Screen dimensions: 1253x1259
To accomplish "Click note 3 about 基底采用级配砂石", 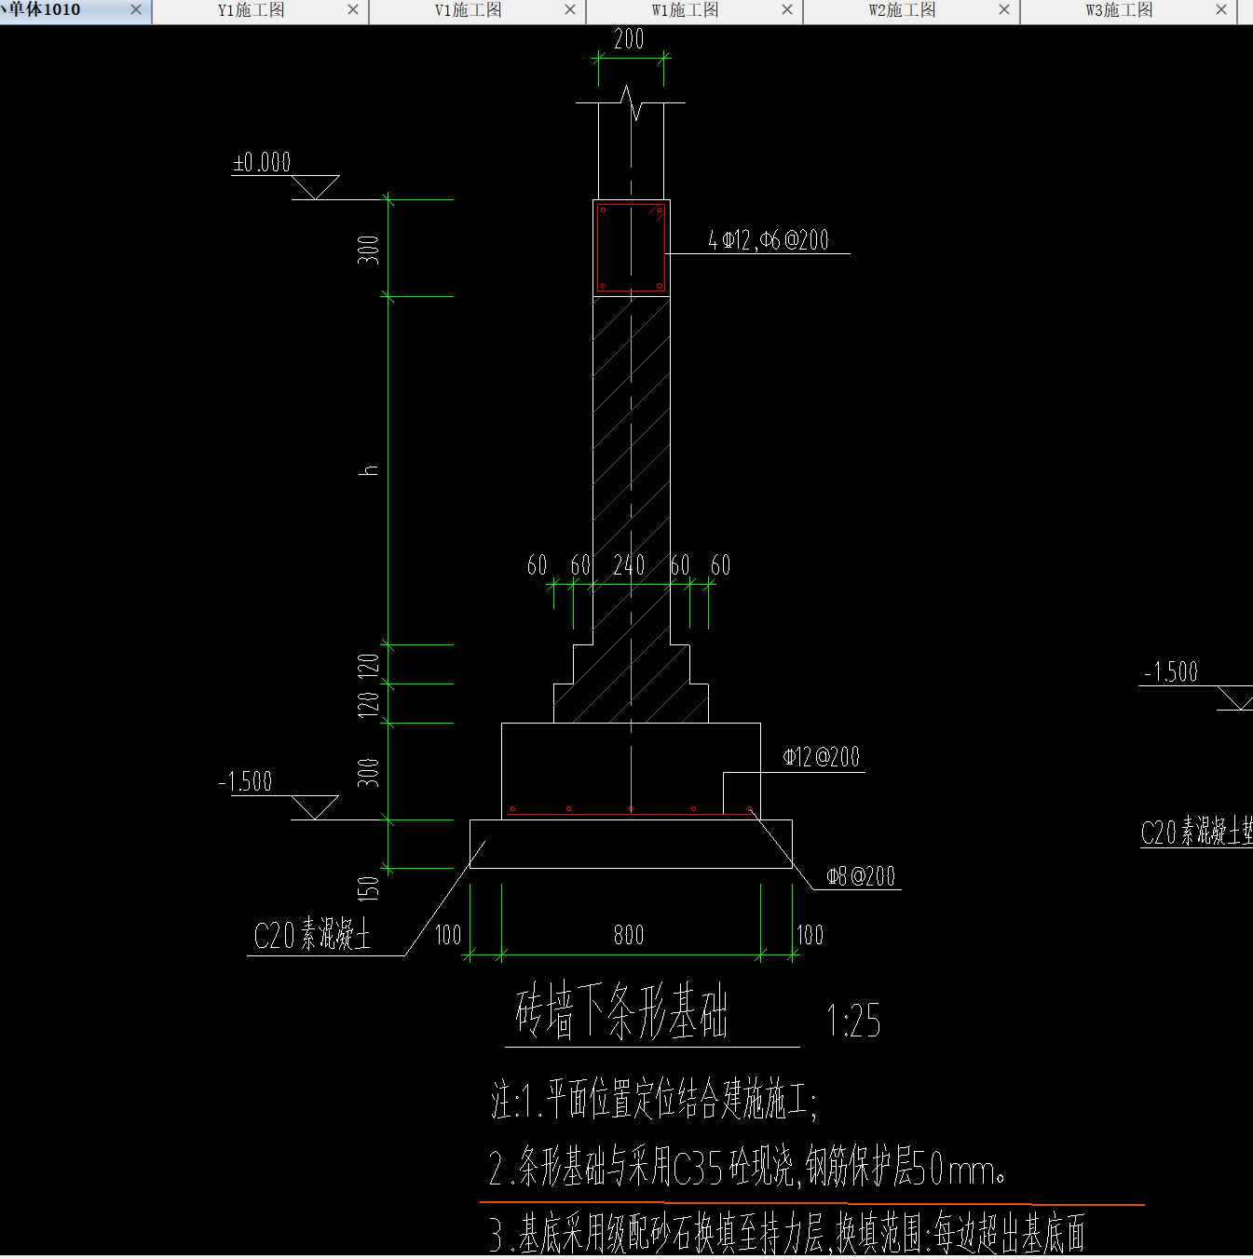I will click(787, 1234).
